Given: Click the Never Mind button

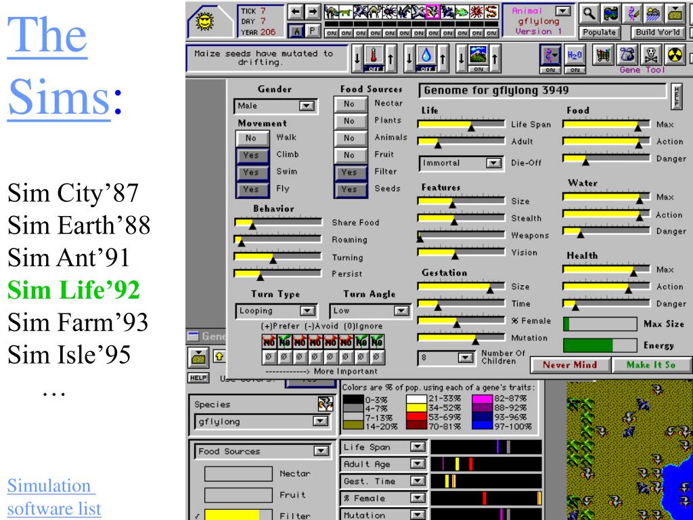Looking at the screenshot, I should 570,365.
